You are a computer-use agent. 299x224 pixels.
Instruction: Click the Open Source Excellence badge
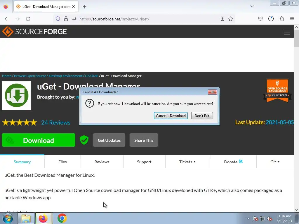(x=277, y=91)
